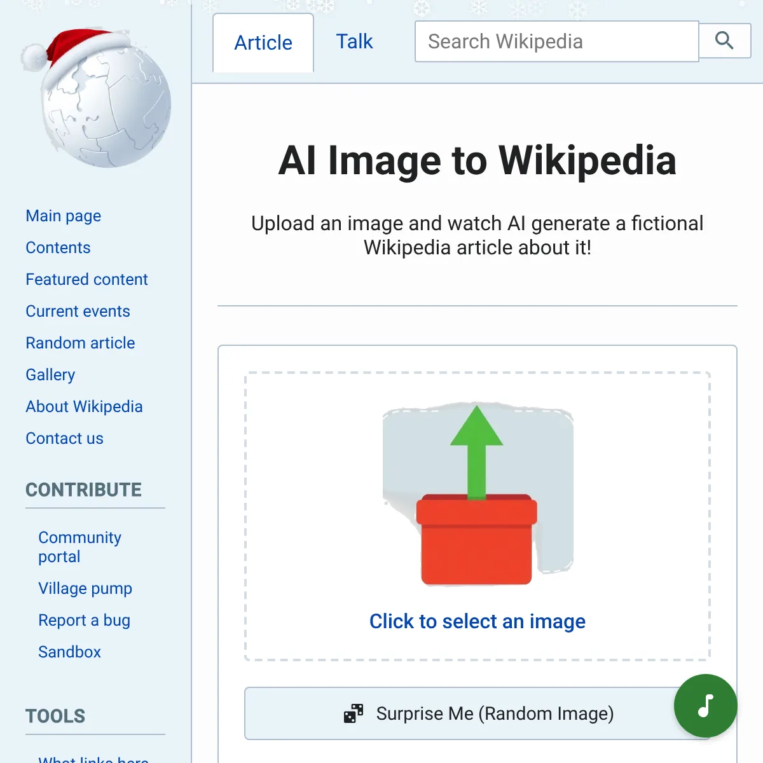Open the Gallery link
763x763 pixels.
50,375
